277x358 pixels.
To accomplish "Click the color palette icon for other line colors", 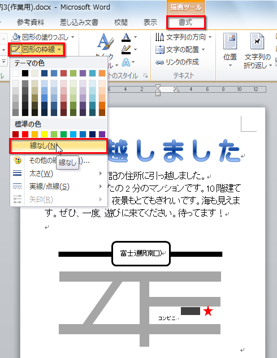I will pyautogui.click(x=18, y=161).
